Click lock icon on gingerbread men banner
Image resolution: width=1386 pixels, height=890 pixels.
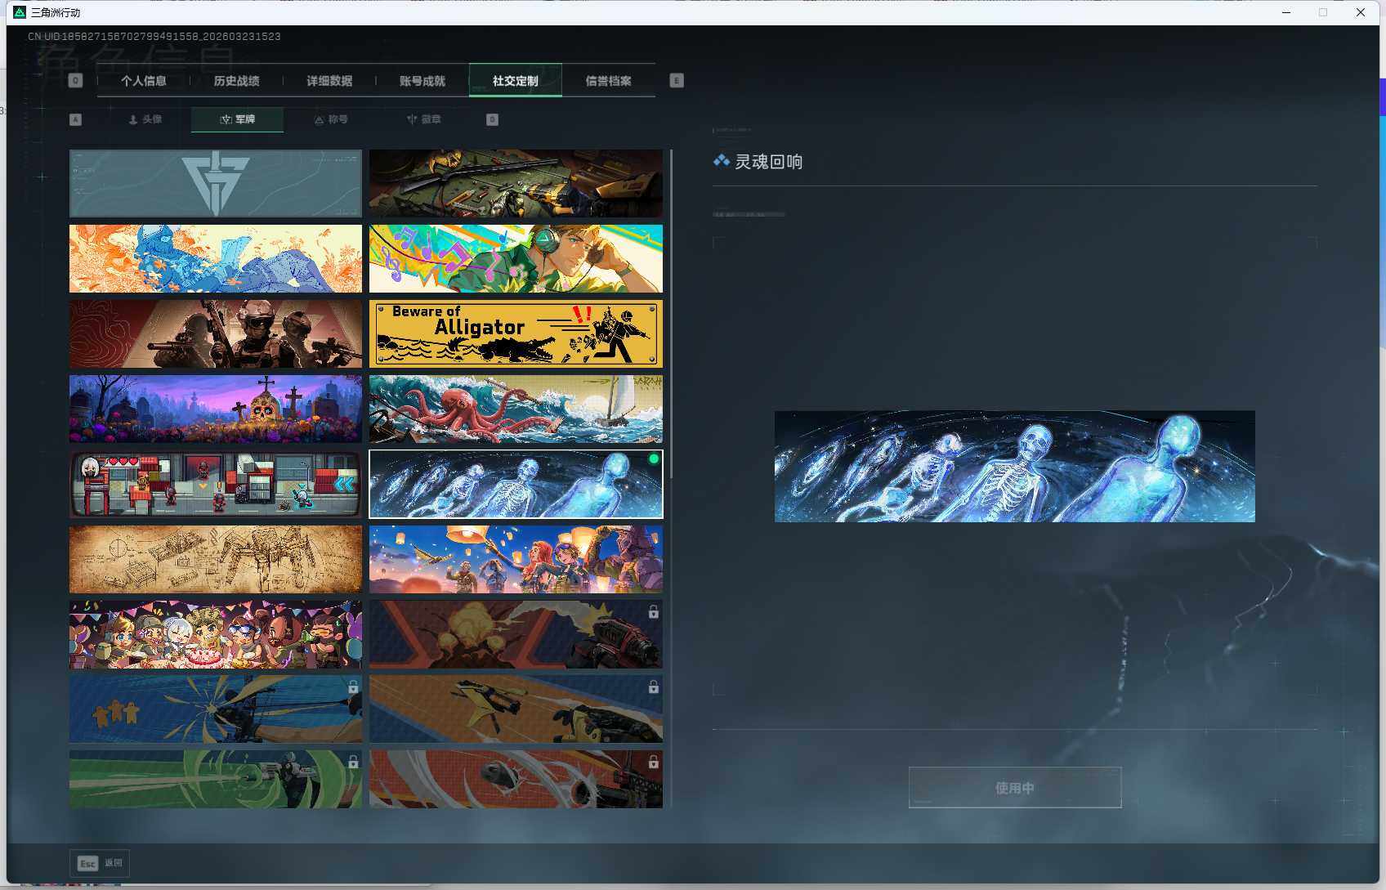pos(353,687)
